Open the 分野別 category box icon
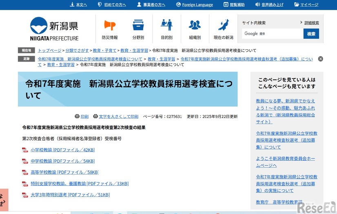 (138, 25)
